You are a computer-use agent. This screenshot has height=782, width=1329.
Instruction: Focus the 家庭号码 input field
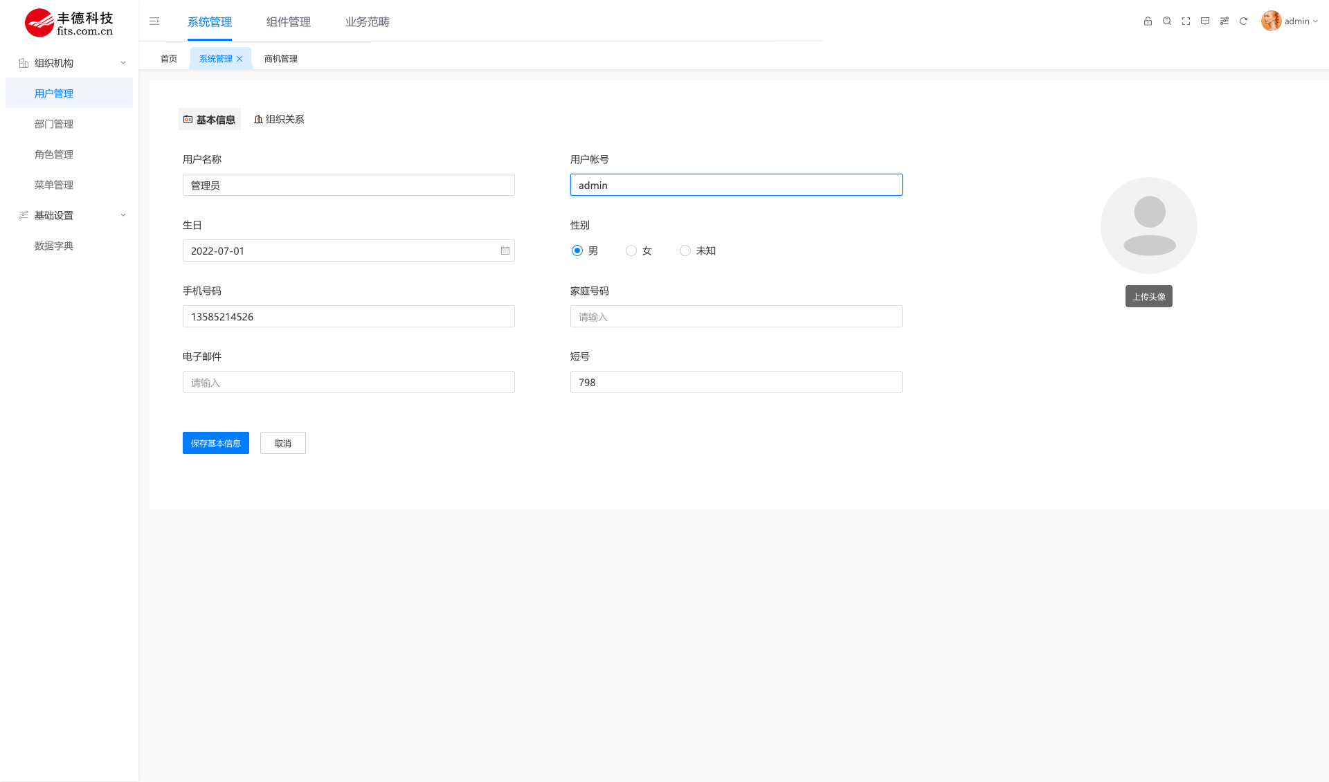coord(736,316)
